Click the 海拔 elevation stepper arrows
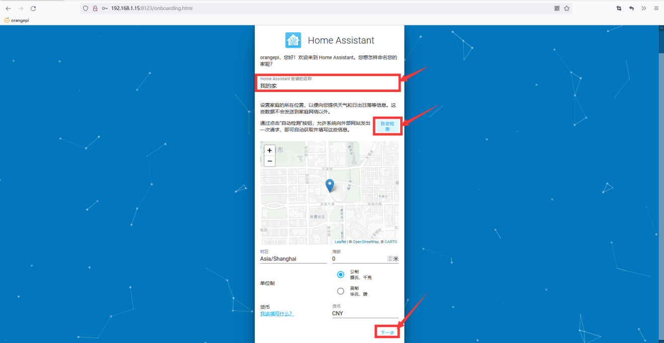The height and width of the screenshot is (343, 664). tap(390, 259)
